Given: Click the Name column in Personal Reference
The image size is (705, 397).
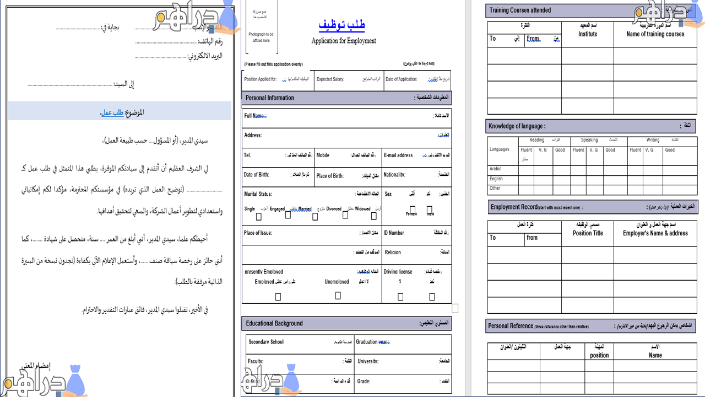Looking at the screenshot, I should click(x=655, y=356).
